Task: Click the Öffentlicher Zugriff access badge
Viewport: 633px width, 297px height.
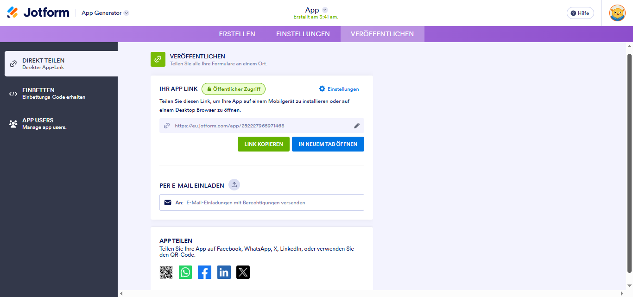Action: (x=234, y=89)
